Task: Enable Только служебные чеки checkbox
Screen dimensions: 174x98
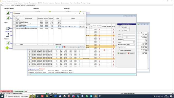Action: 119,50
